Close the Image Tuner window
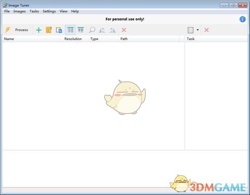Screen dimensions: 250x195 (242, 5)
